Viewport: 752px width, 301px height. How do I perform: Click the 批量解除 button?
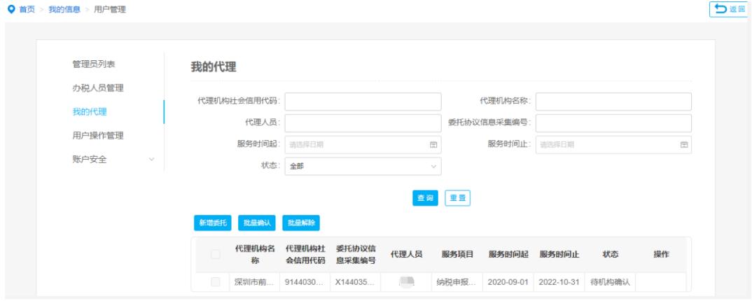pos(300,223)
